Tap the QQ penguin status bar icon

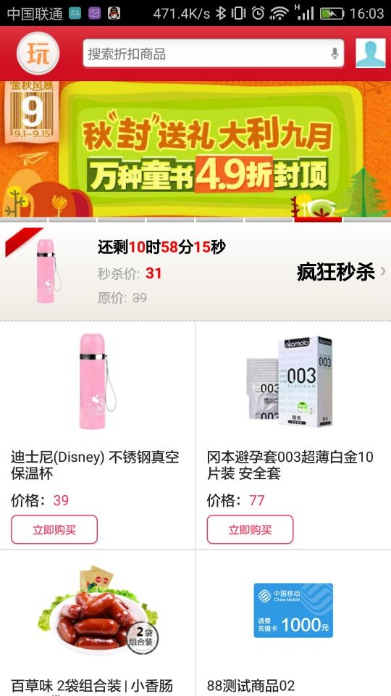[x=114, y=13]
